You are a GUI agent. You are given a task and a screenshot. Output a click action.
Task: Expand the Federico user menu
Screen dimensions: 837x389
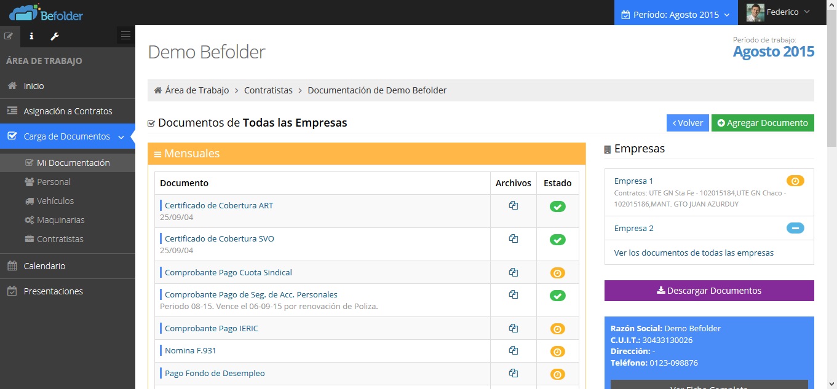click(779, 12)
